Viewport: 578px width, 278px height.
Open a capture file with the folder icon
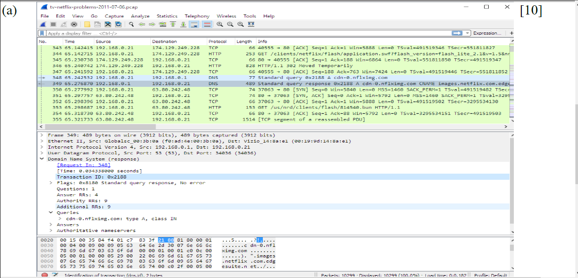[x=87, y=24]
